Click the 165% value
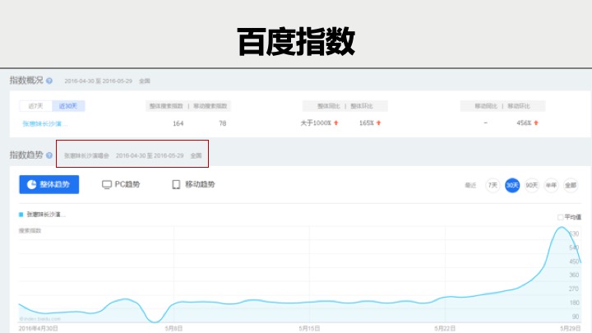The width and height of the screenshot is (592, 333). [367, 123]
